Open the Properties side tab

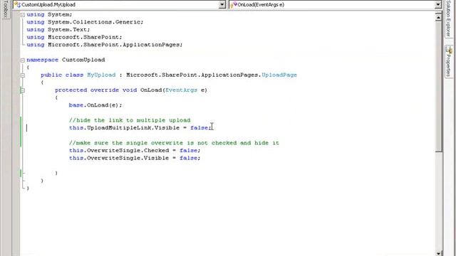coord(449,62)
